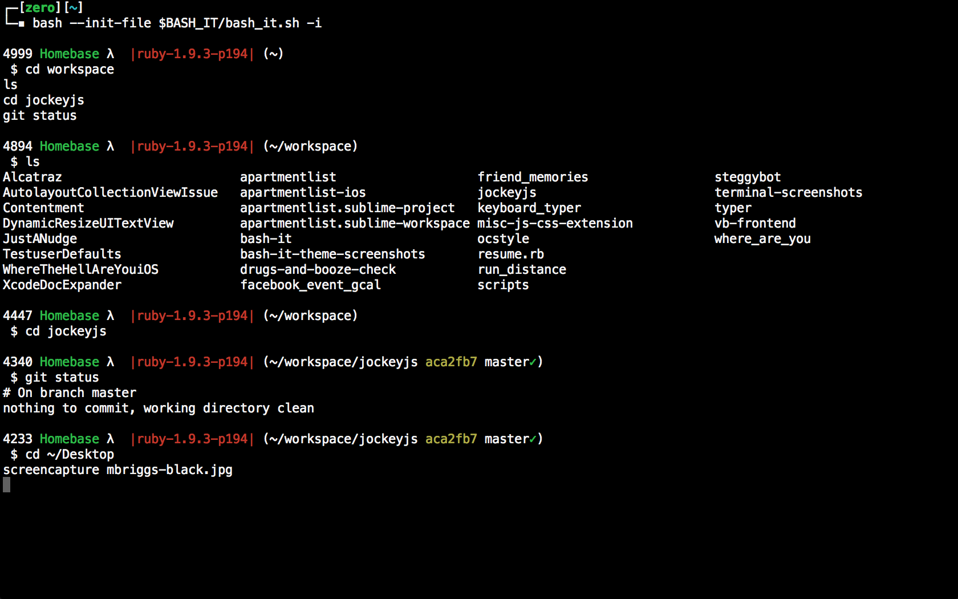Select the where_are_you directory name

762,239
